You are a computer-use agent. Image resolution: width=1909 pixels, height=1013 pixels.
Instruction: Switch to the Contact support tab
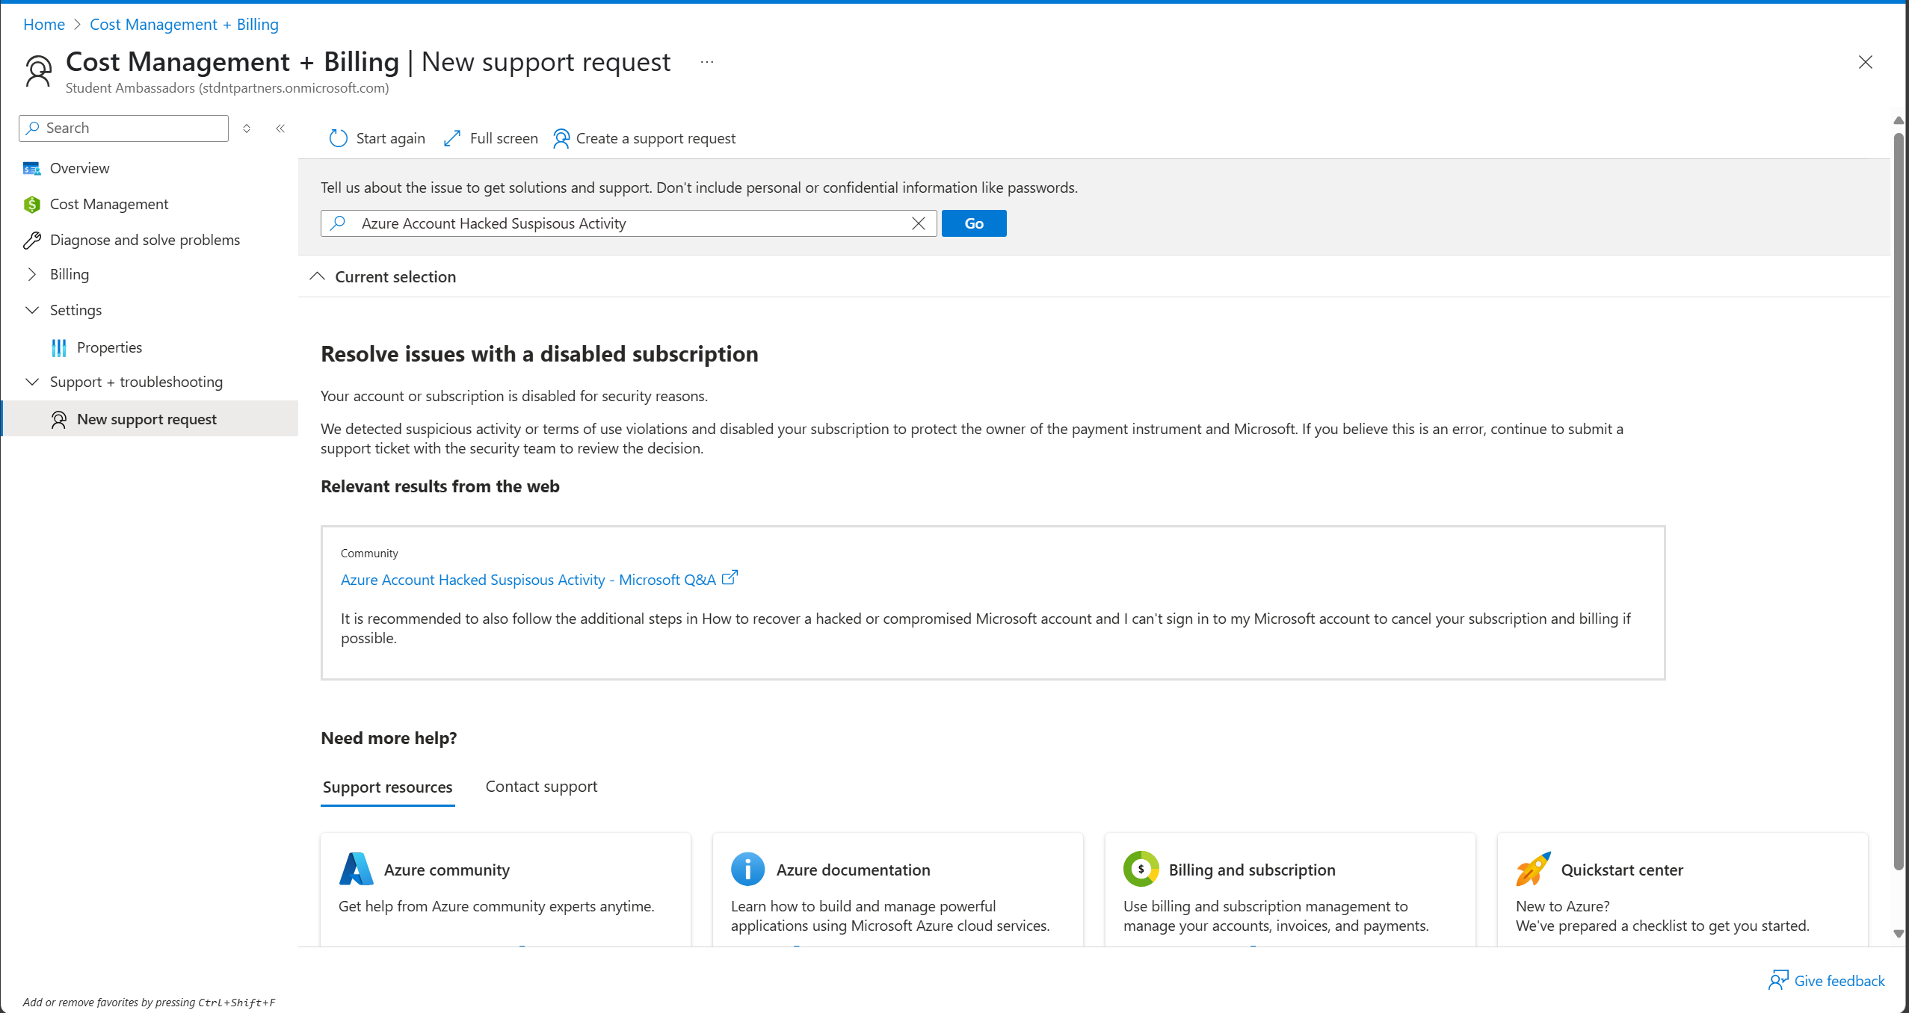coord(541,787)
